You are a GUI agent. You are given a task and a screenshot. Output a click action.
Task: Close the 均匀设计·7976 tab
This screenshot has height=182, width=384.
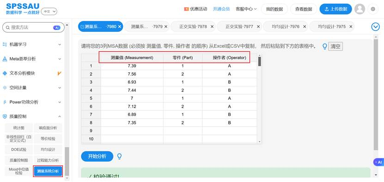click(x=305, y=27)
